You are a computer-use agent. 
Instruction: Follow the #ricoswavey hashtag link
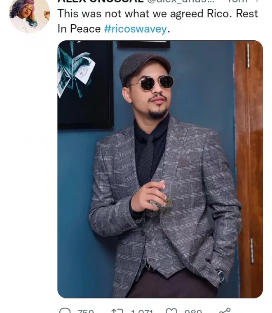[x=136, y=29]
